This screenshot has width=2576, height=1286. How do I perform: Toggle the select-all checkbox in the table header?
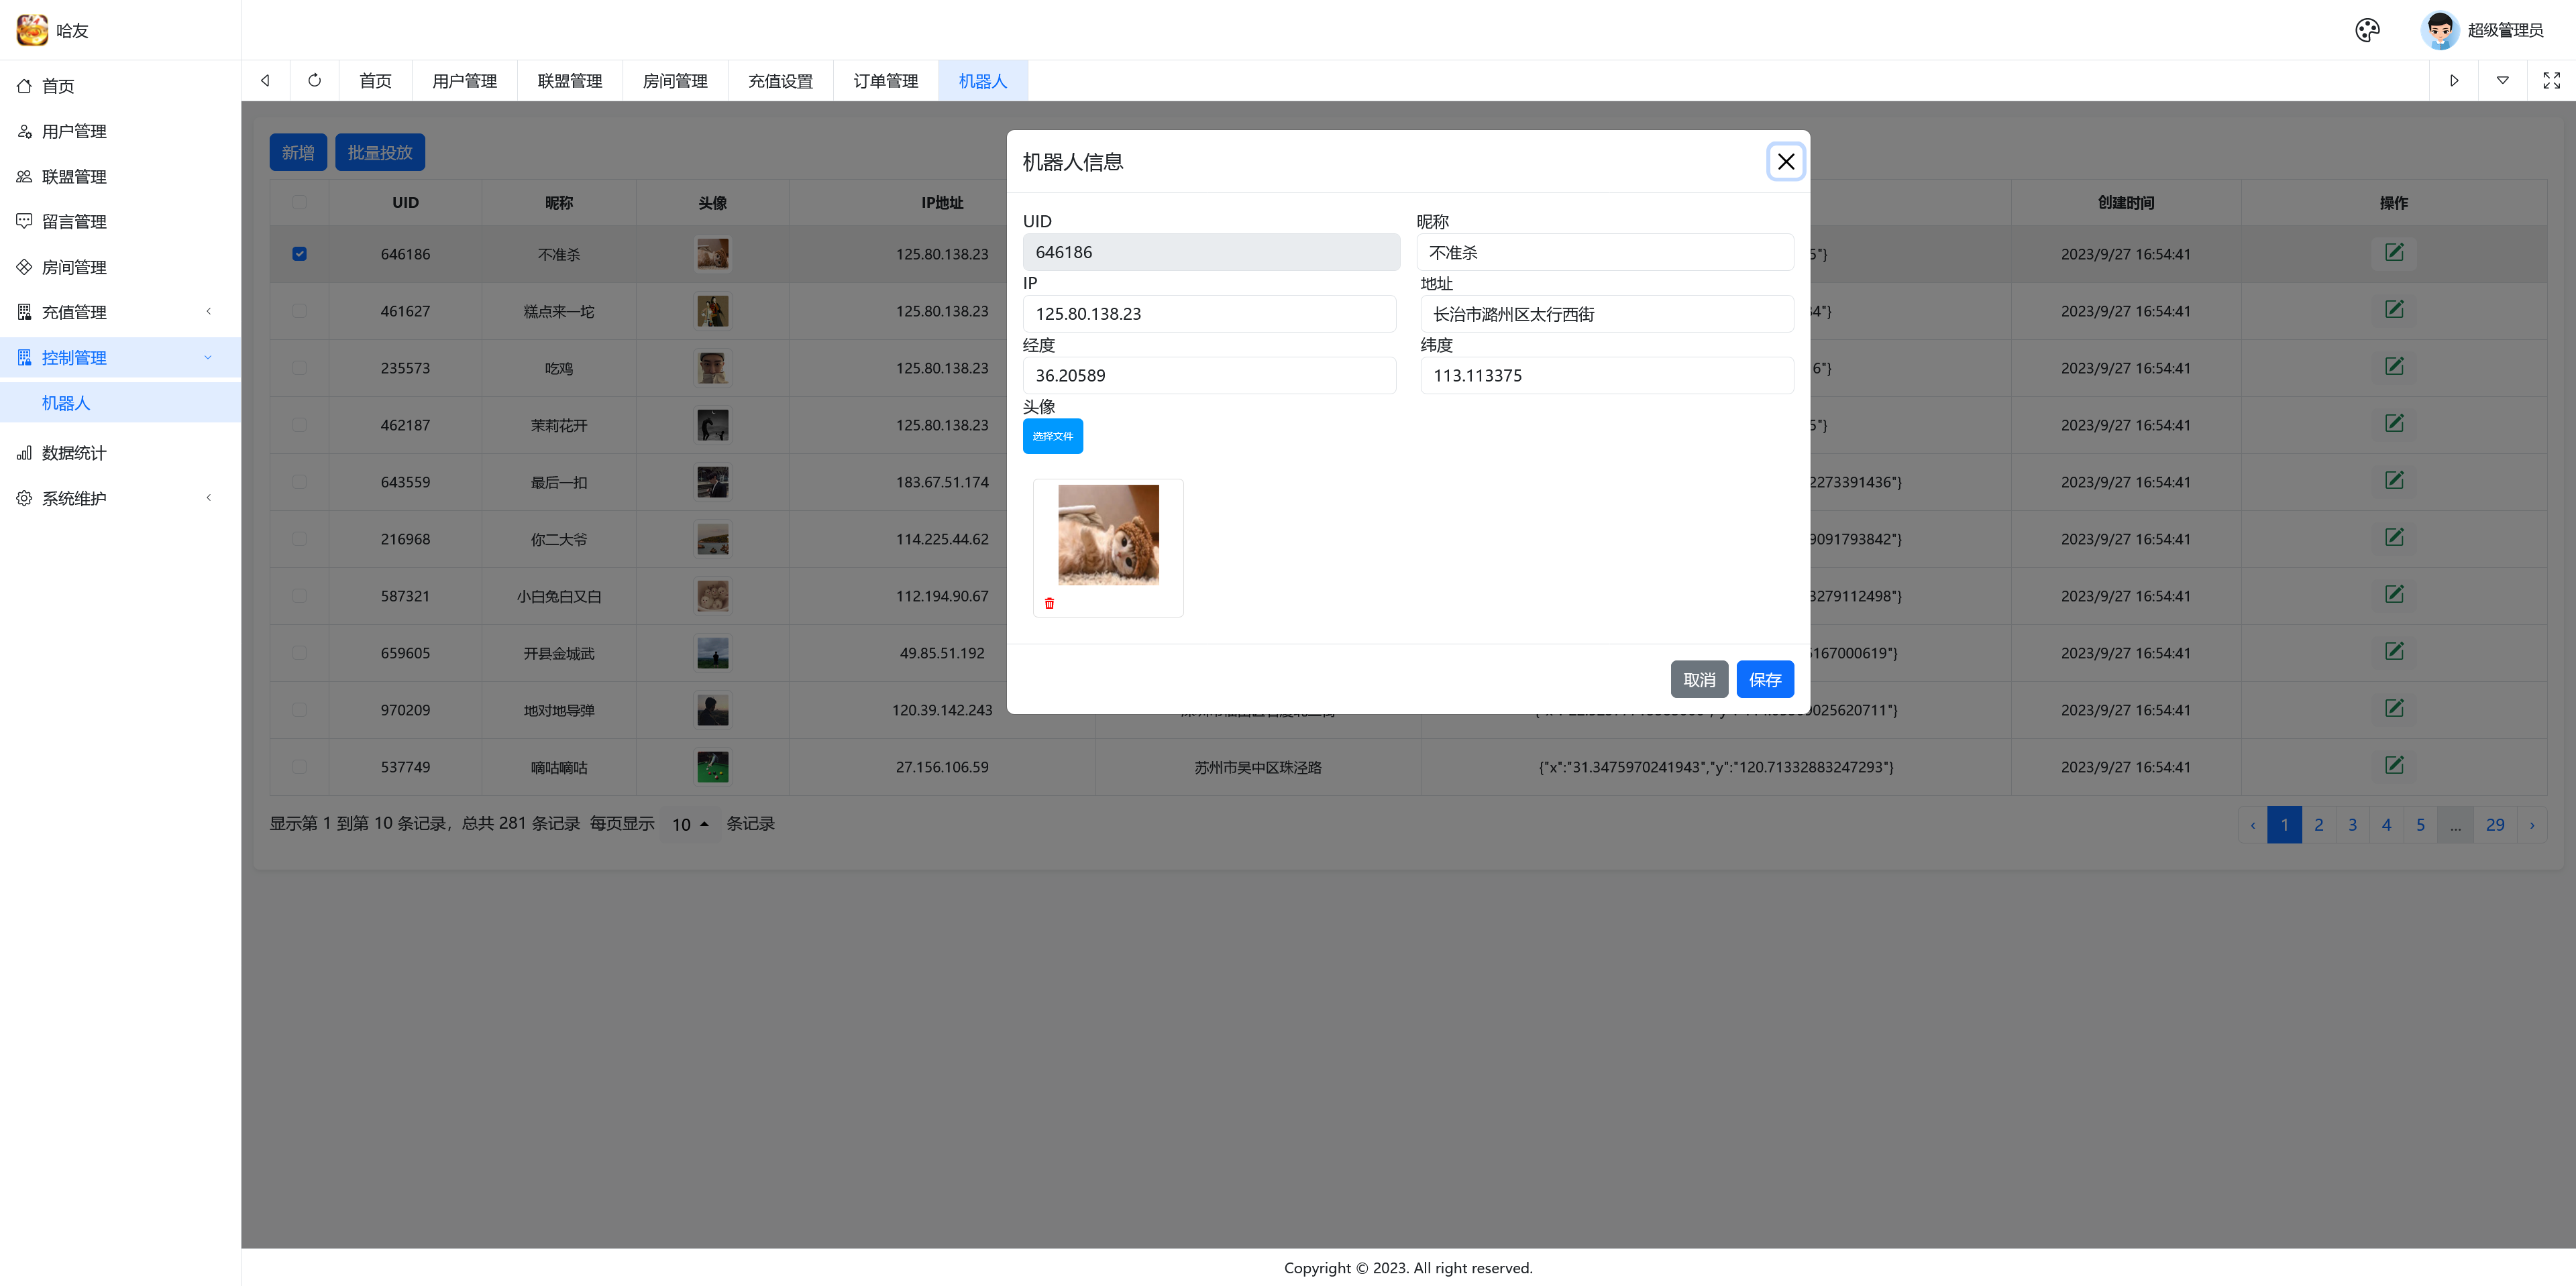(300, 203)
